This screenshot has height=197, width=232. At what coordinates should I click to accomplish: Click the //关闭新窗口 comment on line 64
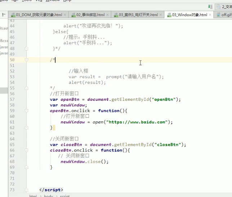point(64,139)
